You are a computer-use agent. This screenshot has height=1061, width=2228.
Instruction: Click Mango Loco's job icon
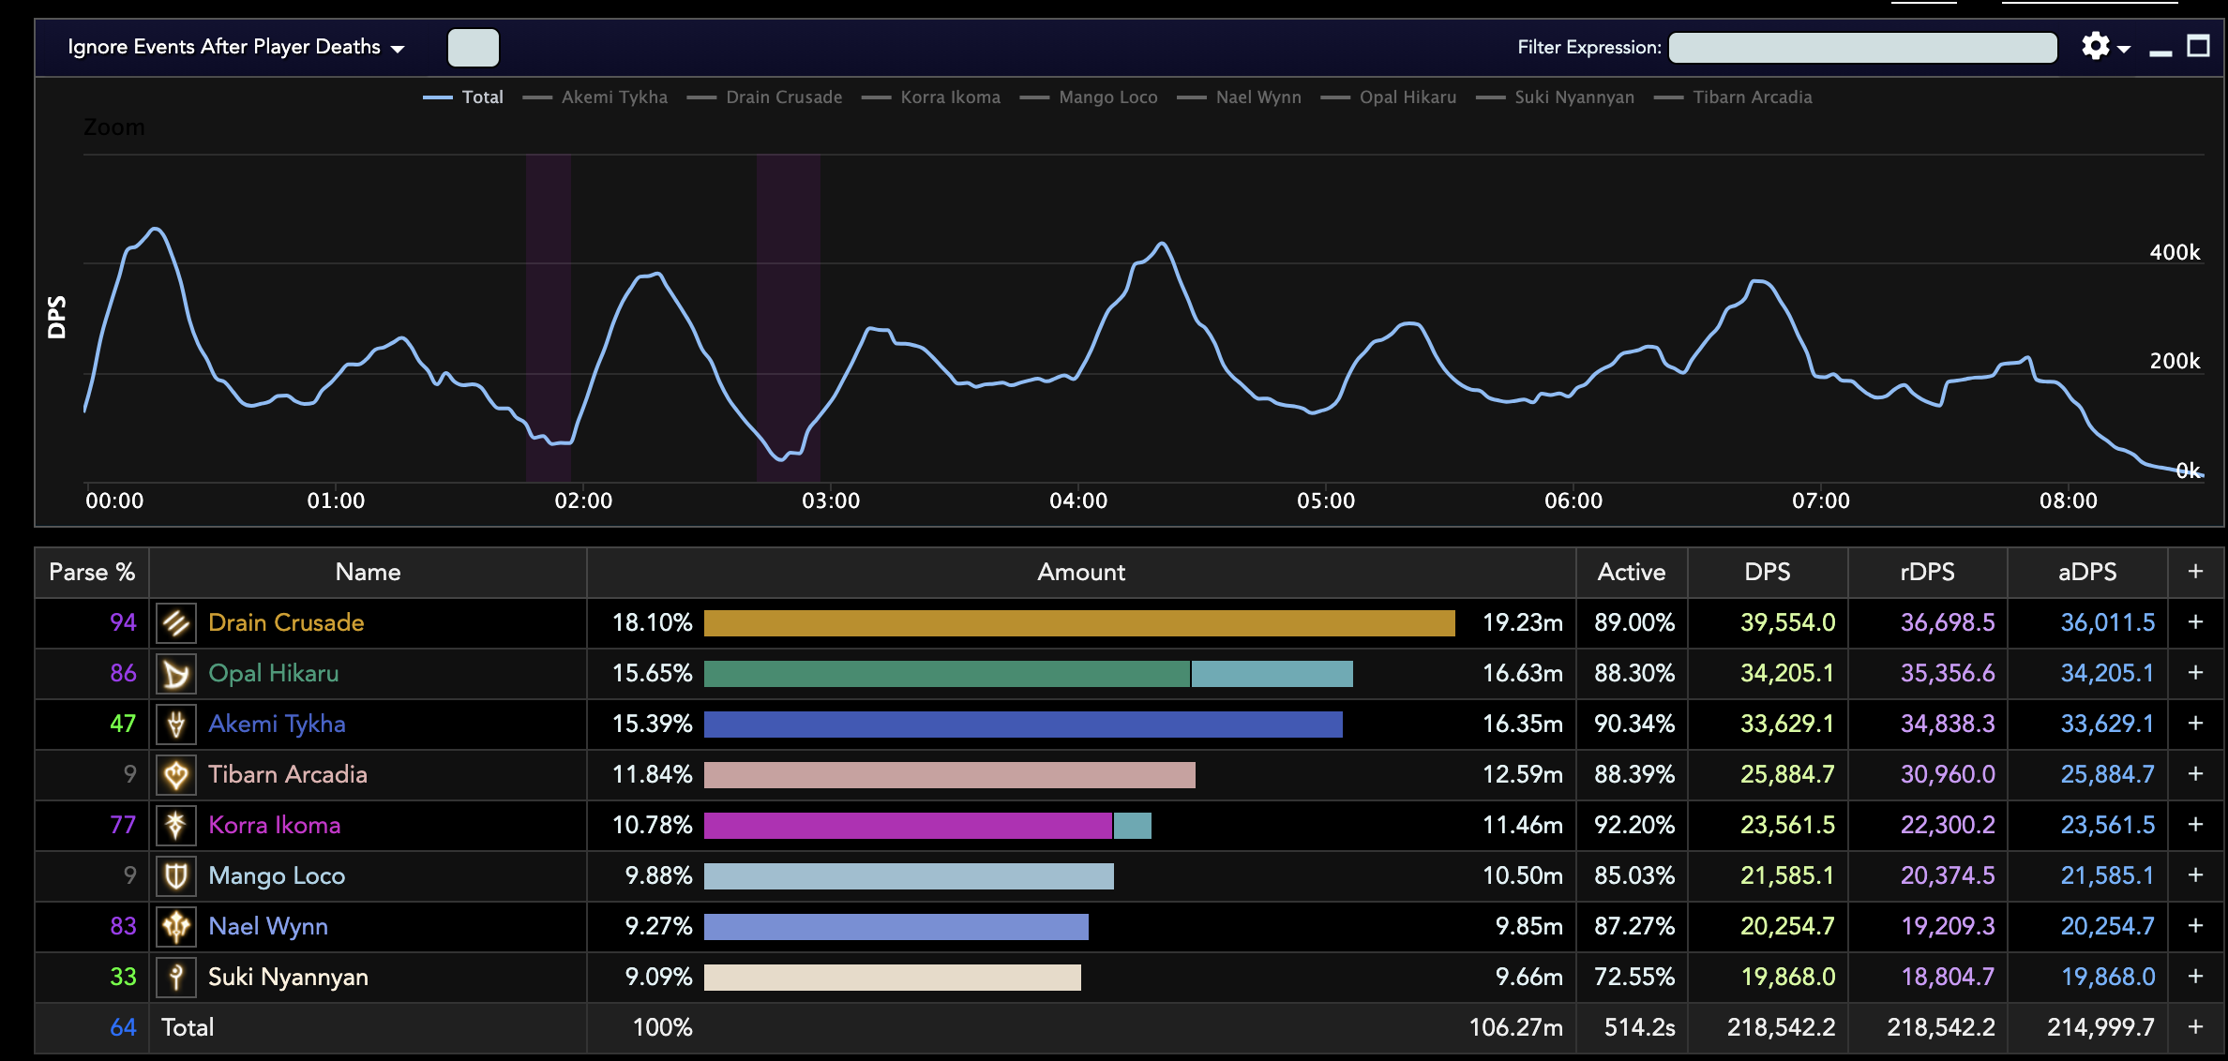[176, 876]
